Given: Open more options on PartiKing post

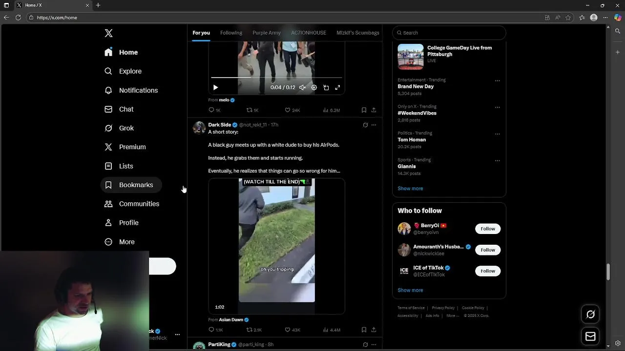Looking at the screenshot, I should coord(374,345).
